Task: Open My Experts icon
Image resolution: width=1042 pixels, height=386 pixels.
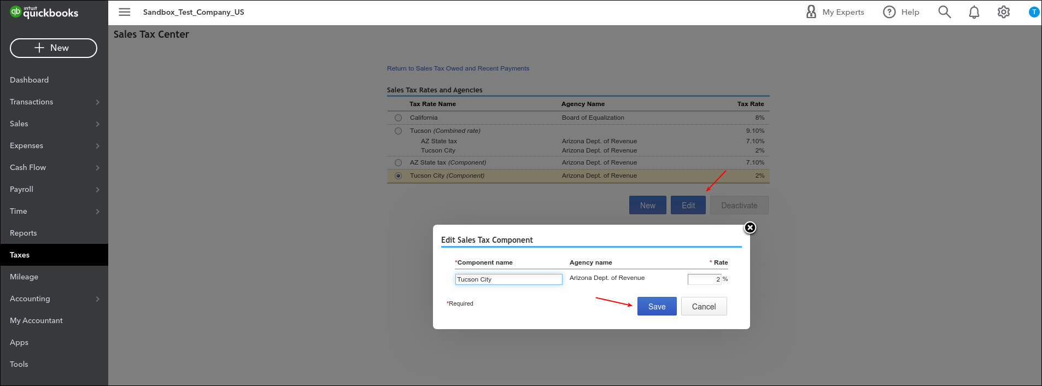Action: pyautogui.click(x=811, y=12)
